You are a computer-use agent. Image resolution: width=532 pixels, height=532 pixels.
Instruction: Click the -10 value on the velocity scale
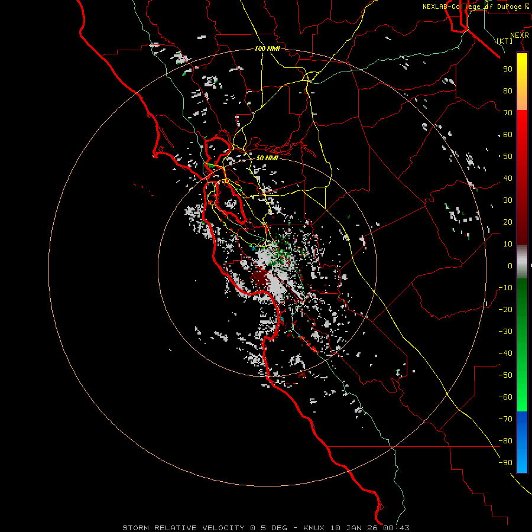coord(505,288)
